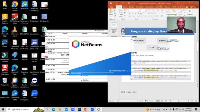
Task: Open the font name combo box
Action: coord(134,10)
